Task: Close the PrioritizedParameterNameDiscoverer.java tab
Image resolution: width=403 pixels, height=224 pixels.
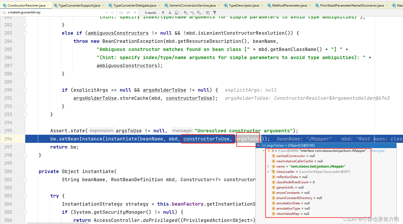Action: point(387,5)
